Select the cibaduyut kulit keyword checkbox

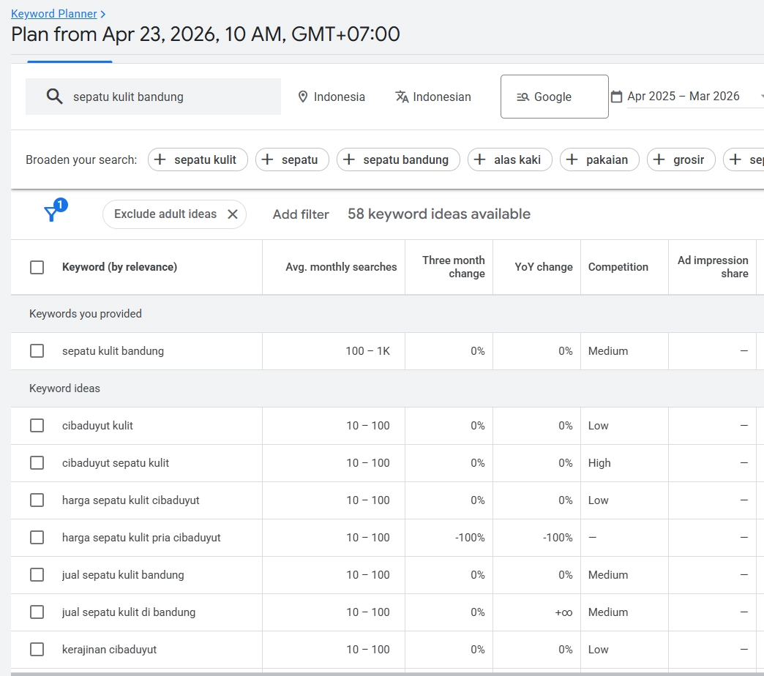coord(37,425)
